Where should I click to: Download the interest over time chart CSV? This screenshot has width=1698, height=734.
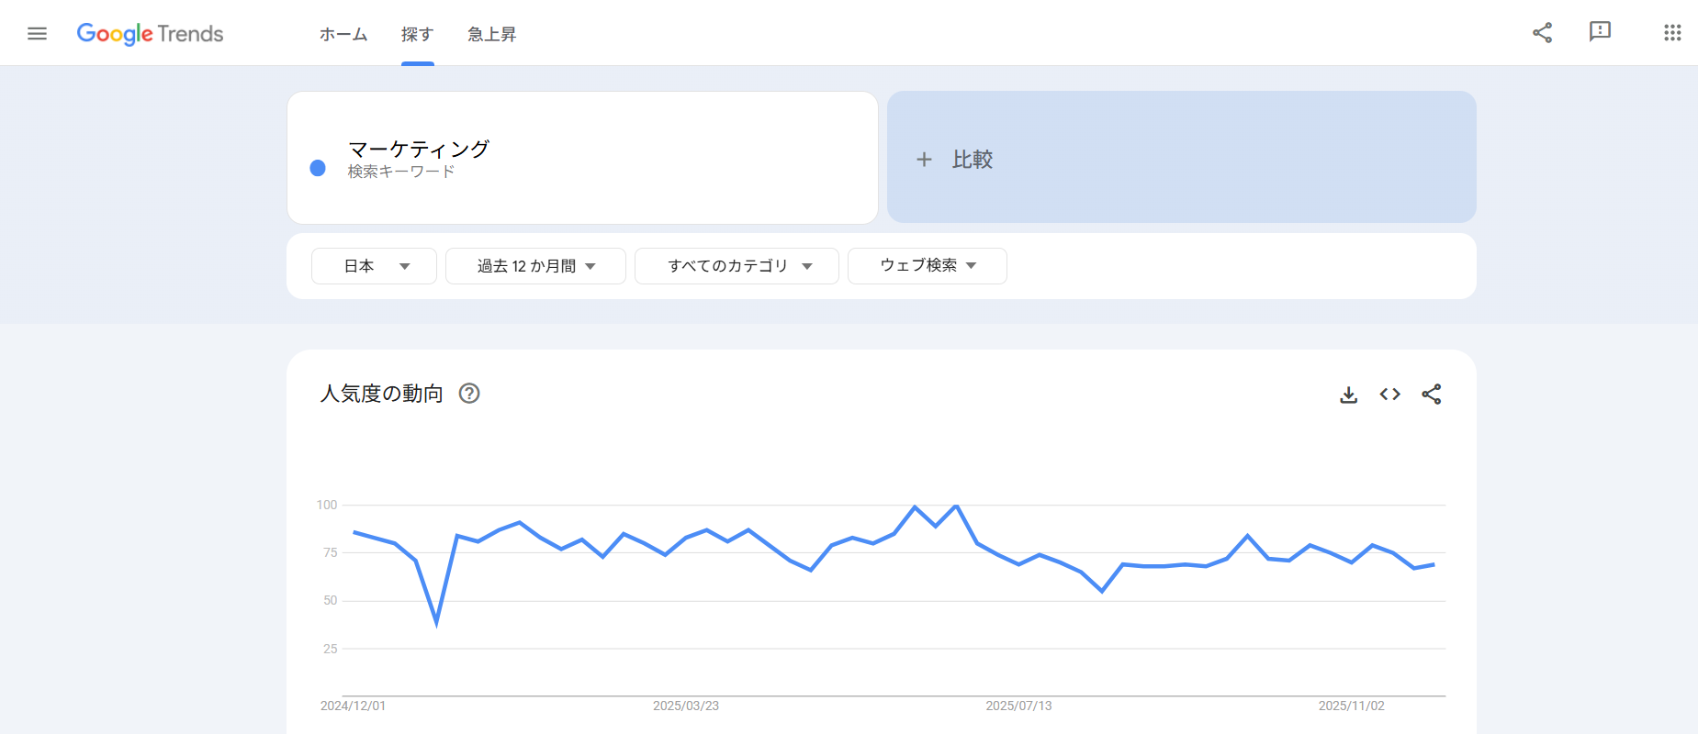point(1348,395)
